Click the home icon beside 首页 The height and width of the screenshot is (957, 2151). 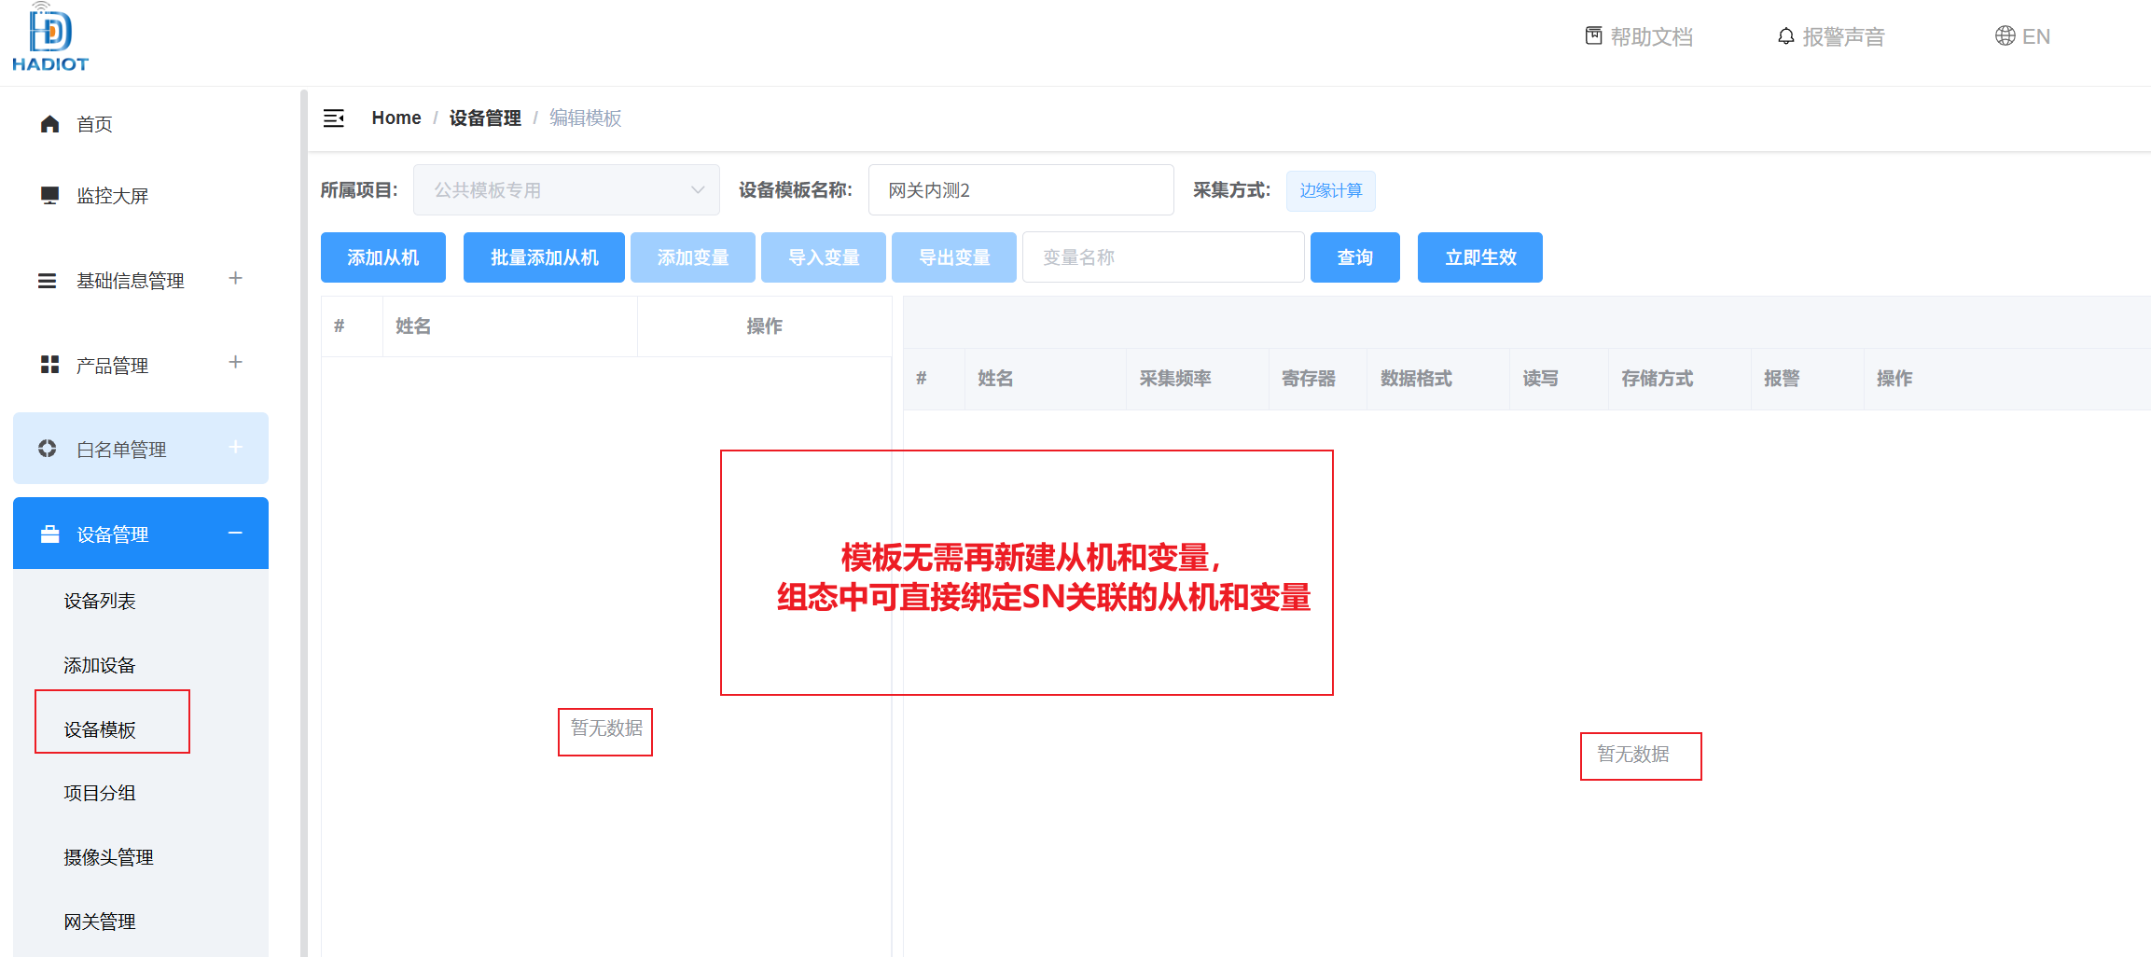(x=50, y=124)
